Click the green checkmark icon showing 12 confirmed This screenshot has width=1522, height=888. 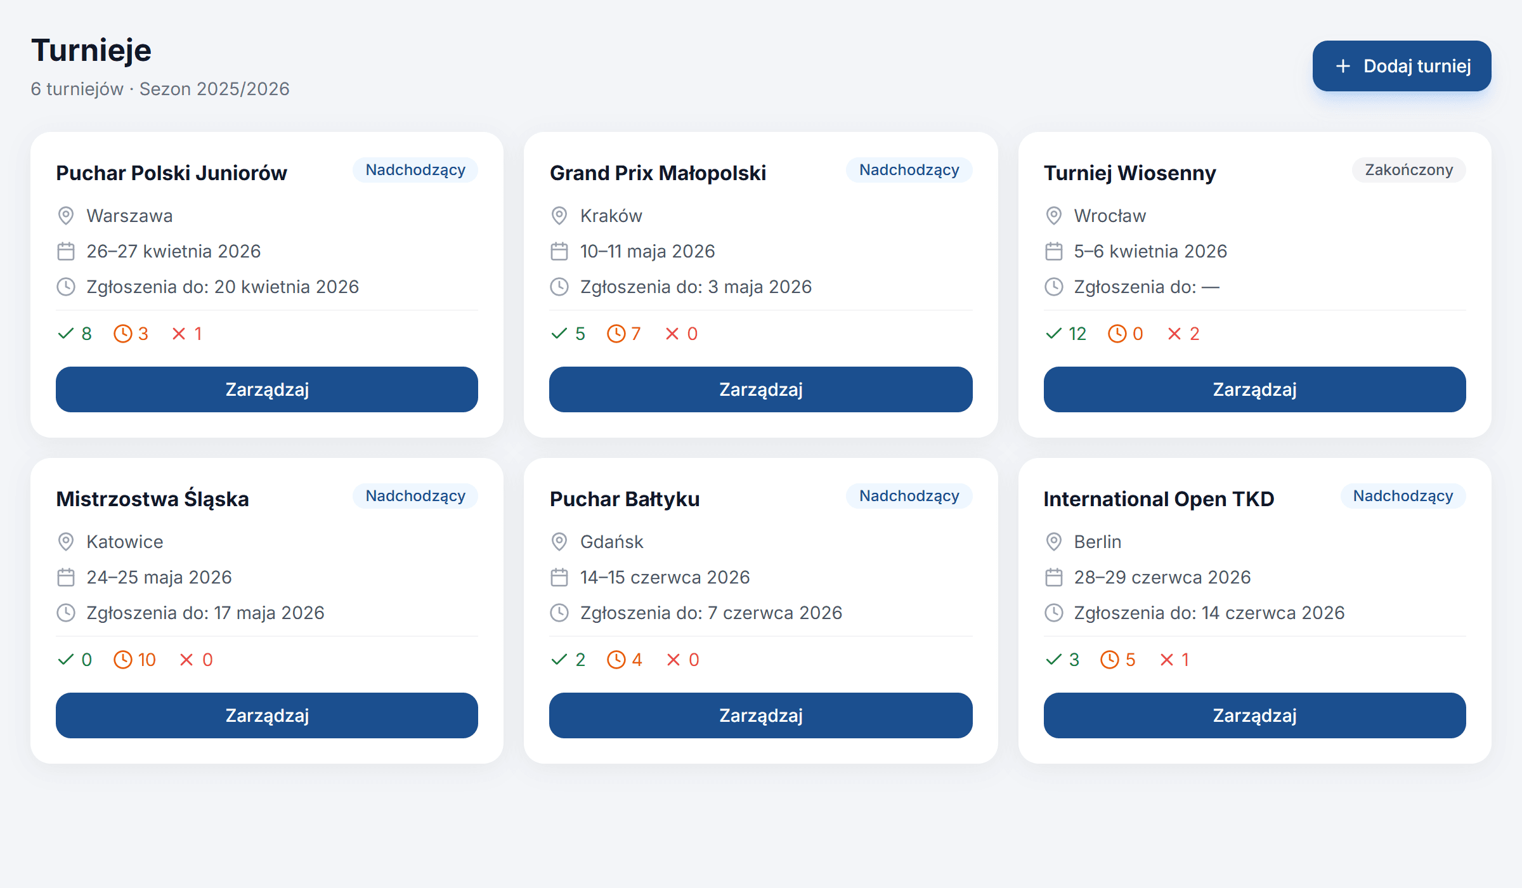[x=1053, y=334]
